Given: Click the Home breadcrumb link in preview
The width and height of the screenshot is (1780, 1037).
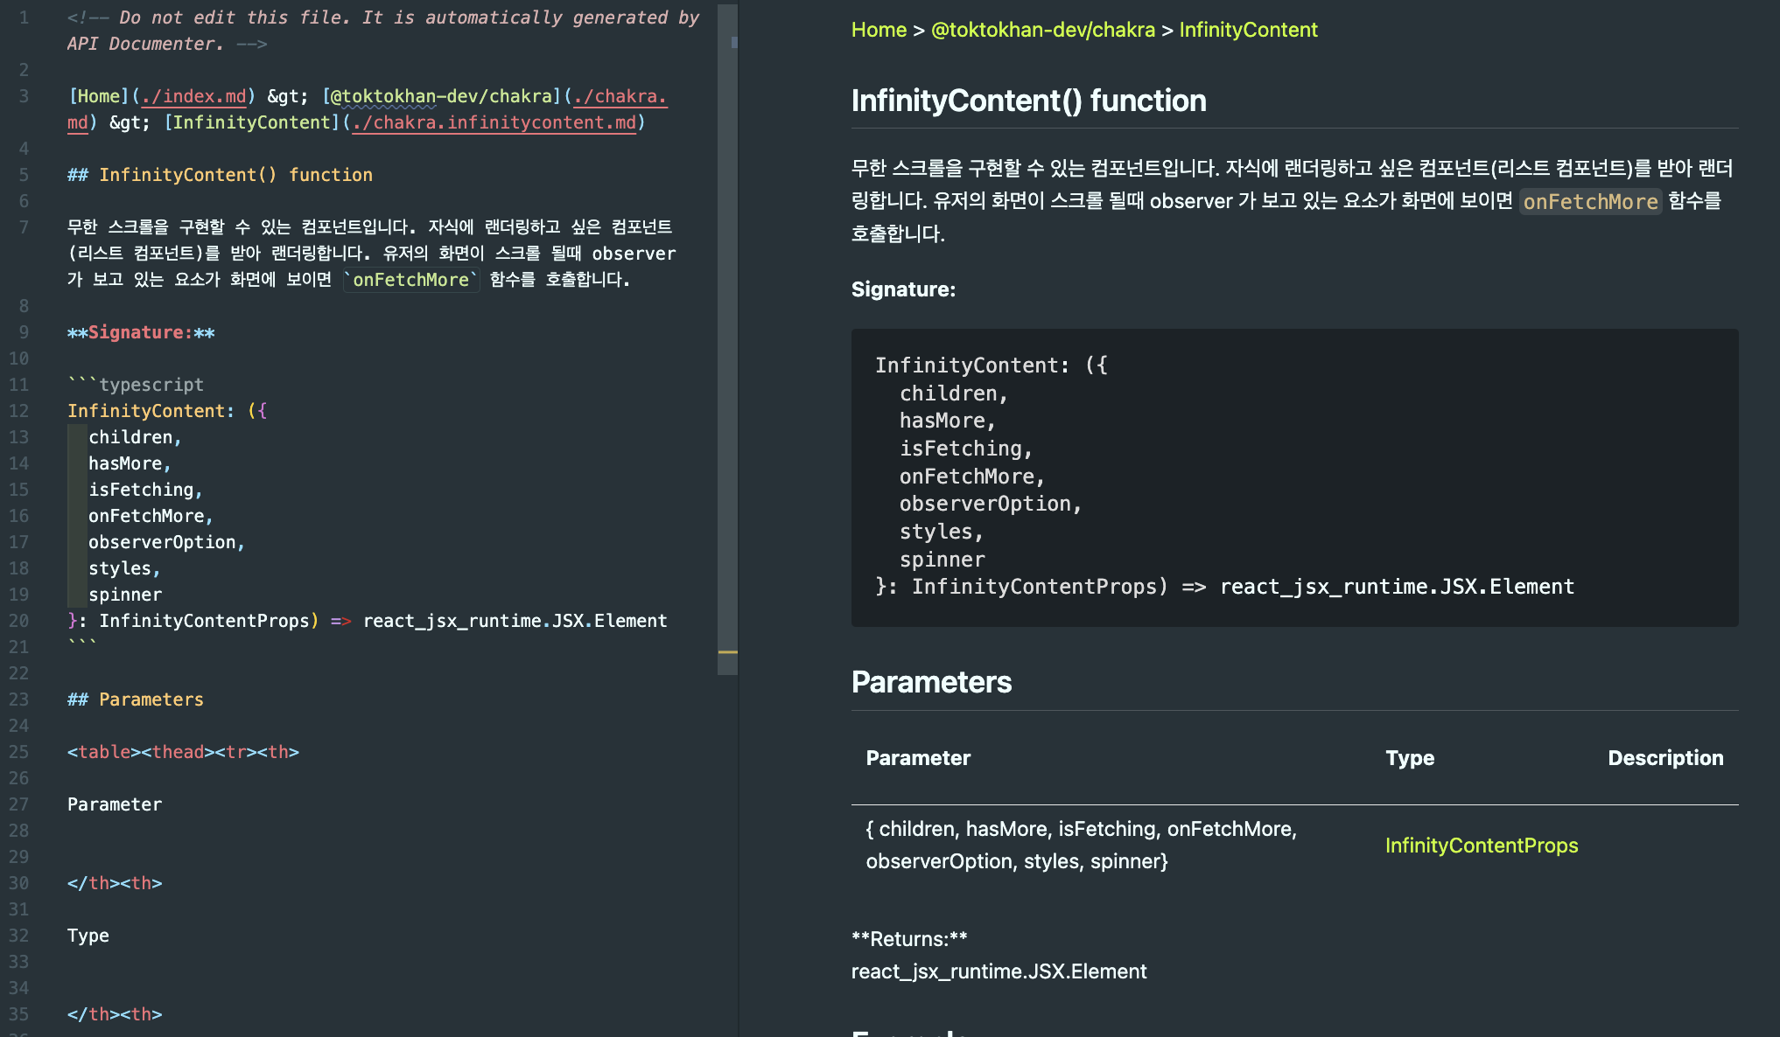Looking at the screenshot, I should [x=879, y=30].
